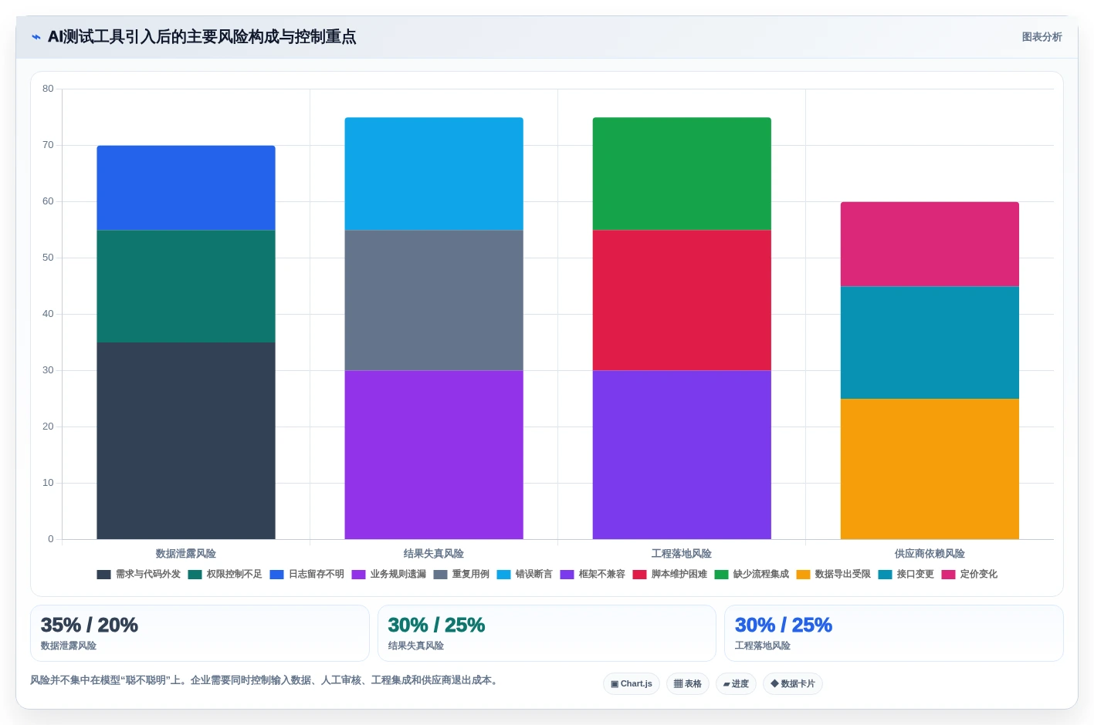Screen dimensions: 1094x725
Task: Click the 数据卡片 tag pill
Action: point(793,684)
